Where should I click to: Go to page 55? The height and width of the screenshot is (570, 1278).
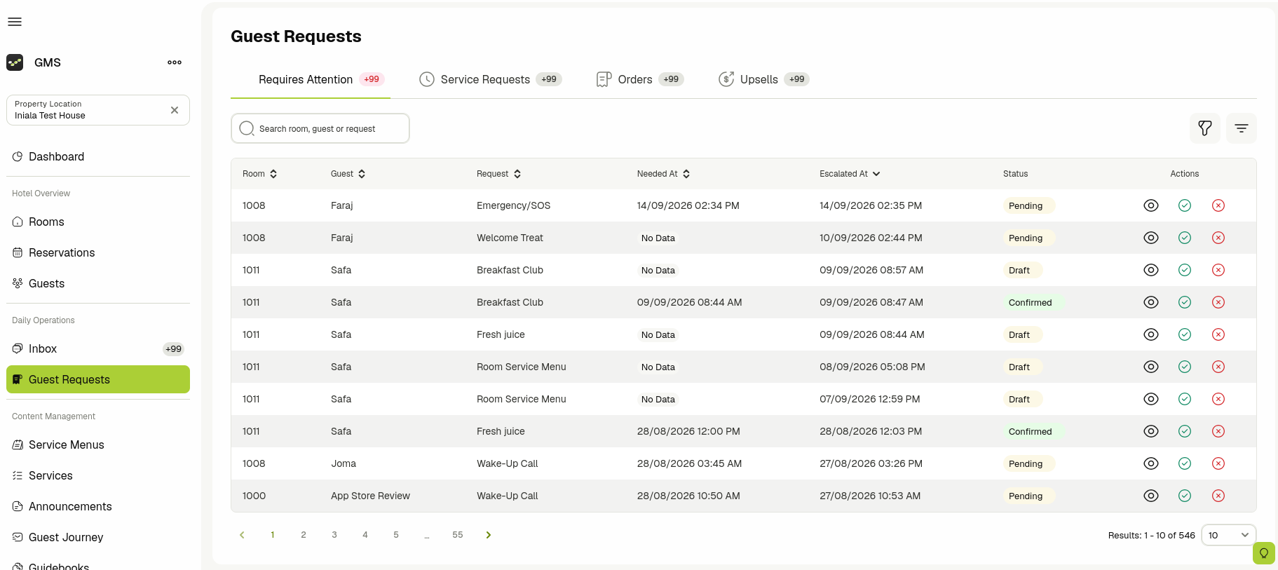tap(458, 535)
